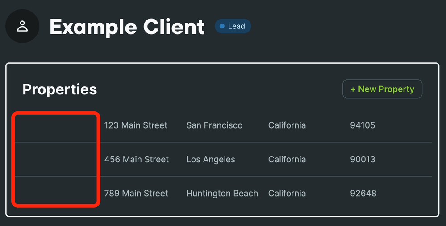Image resolution: width=446 pixels, height=226 pixels.
Task: Click the 90013 zip code
Action: click(363, 159)
